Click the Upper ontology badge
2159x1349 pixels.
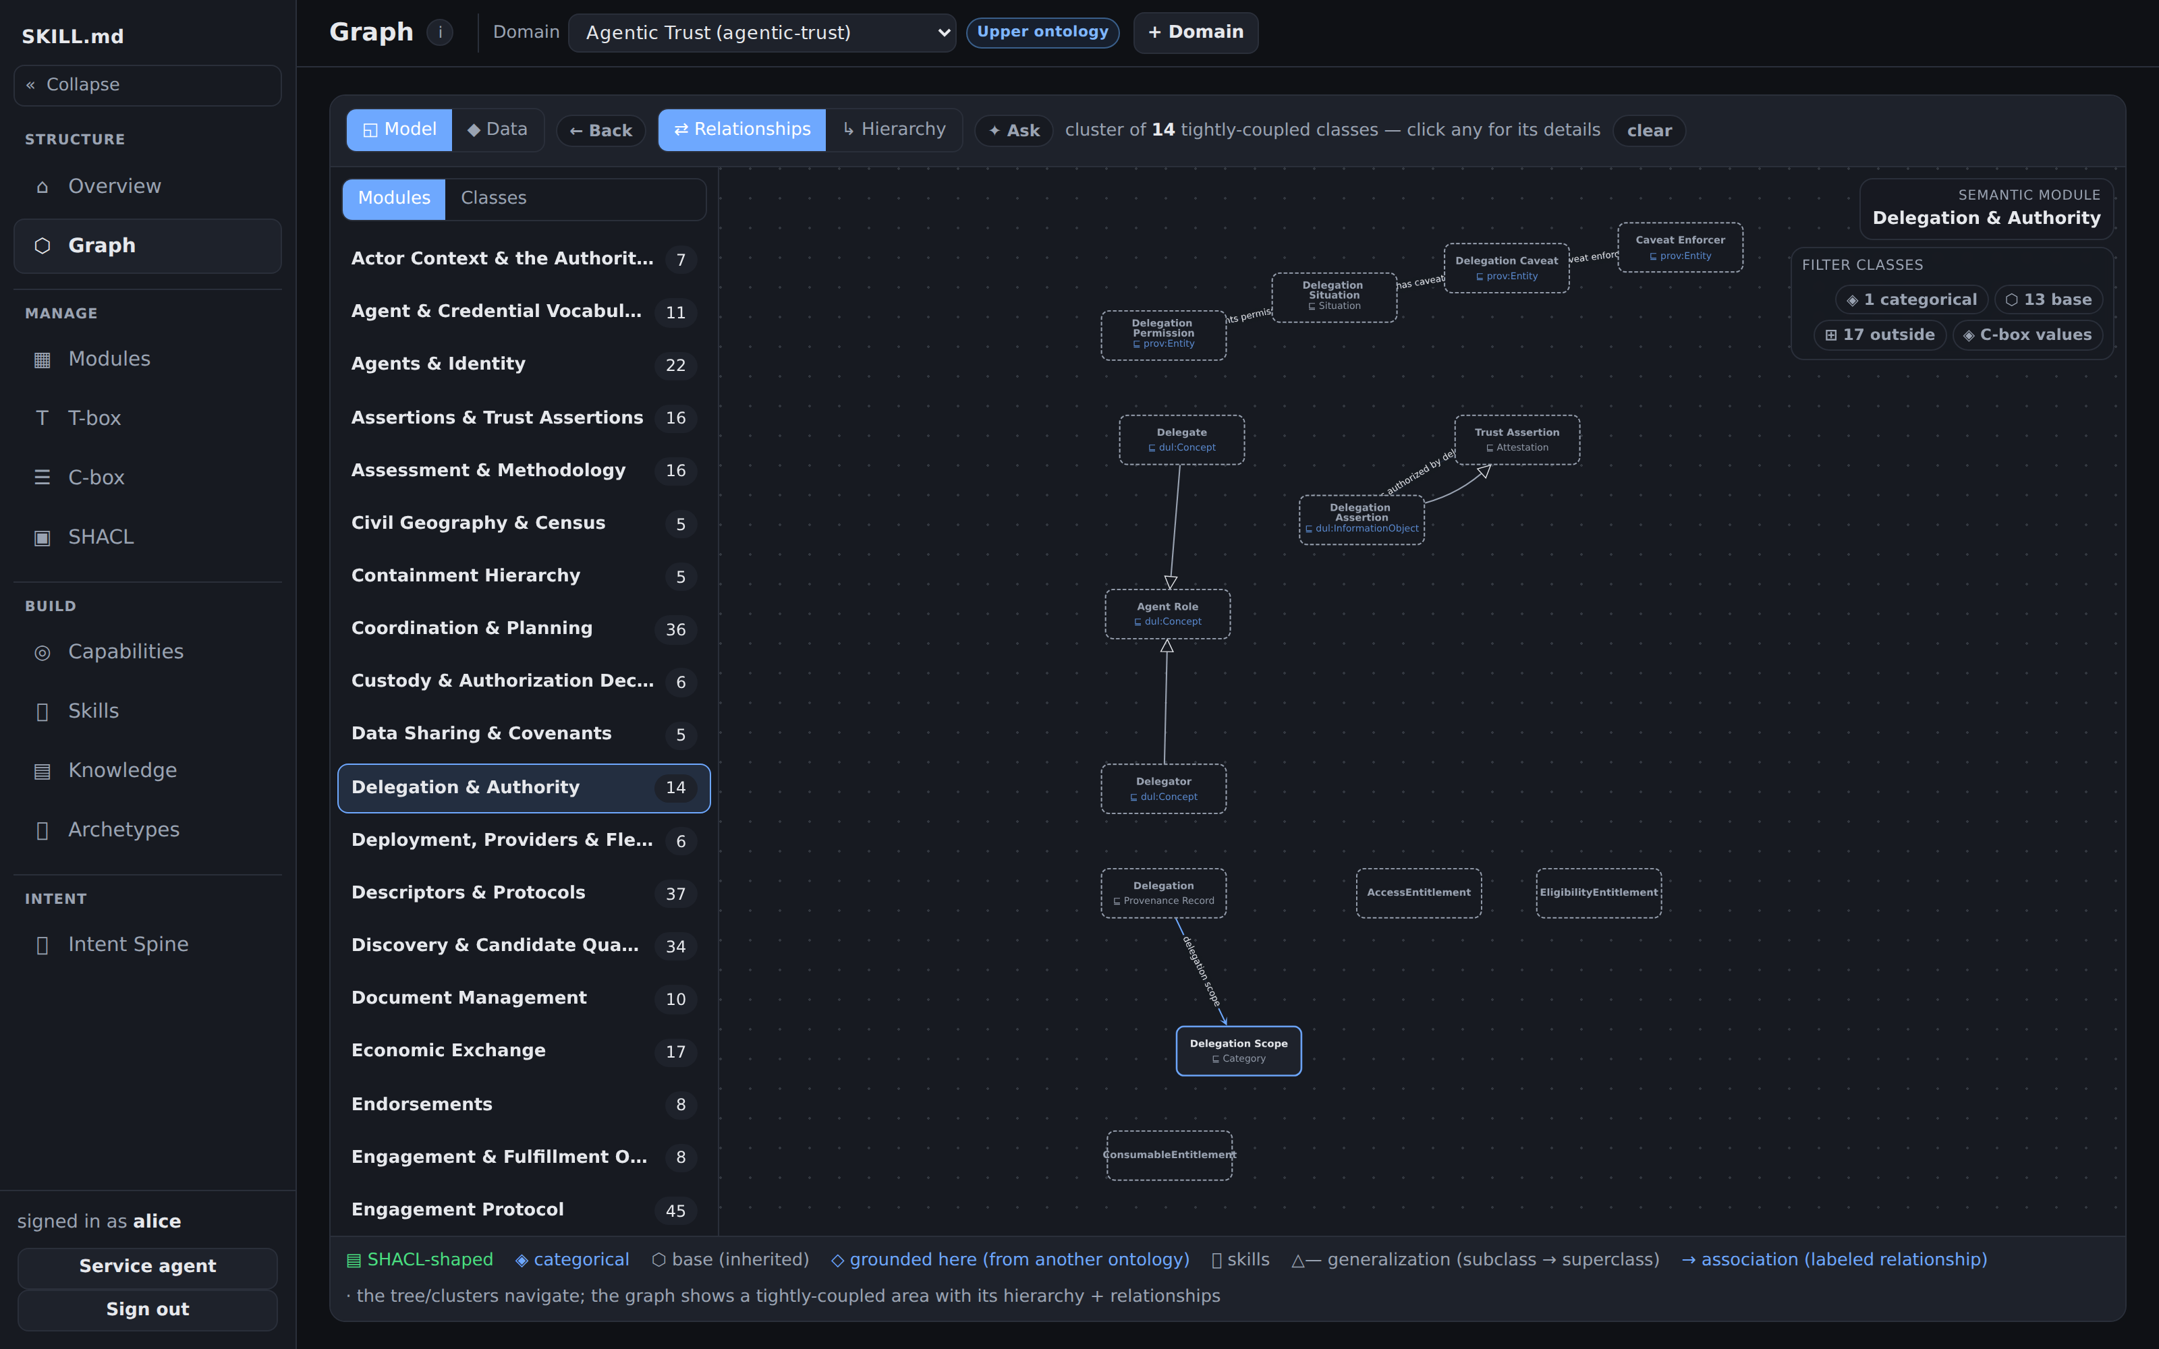(x=1042, y=32)
